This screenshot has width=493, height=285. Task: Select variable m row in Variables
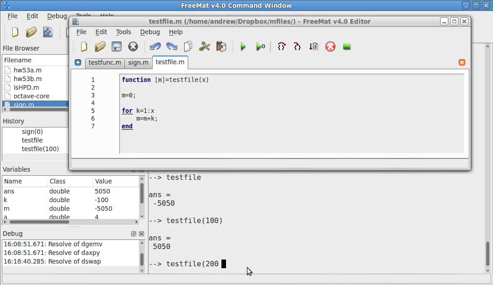[x=71, y=209]
